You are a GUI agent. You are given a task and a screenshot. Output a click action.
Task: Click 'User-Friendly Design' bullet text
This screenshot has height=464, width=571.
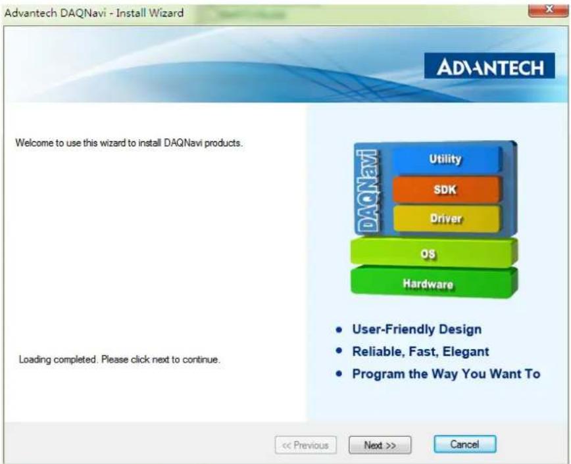pos(416,329)
